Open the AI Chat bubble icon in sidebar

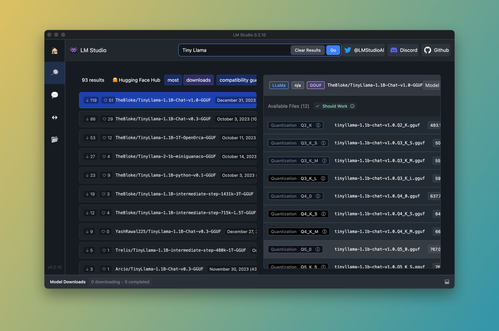(55, 95)
